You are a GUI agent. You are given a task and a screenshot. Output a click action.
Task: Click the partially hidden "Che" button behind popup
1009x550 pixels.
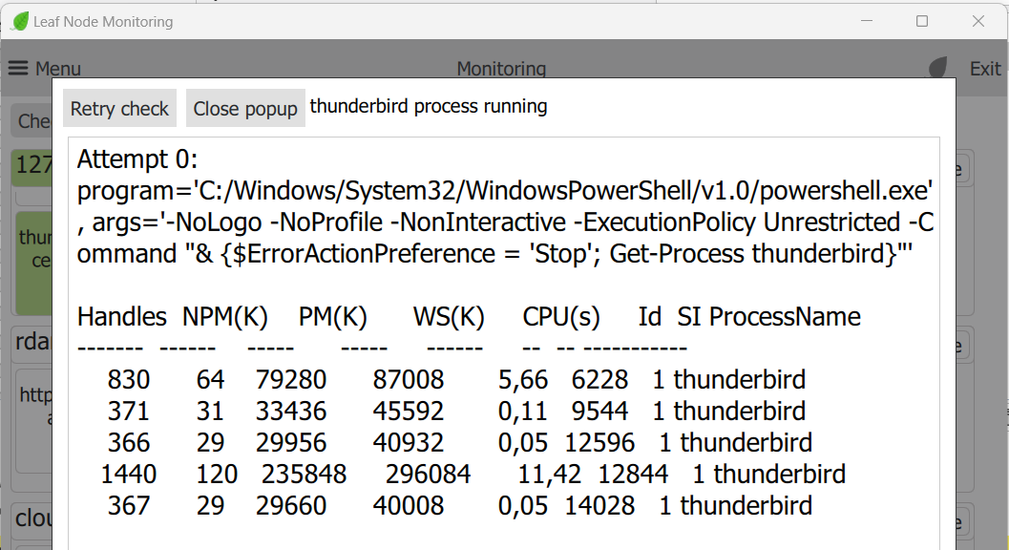tap(33, 121)
